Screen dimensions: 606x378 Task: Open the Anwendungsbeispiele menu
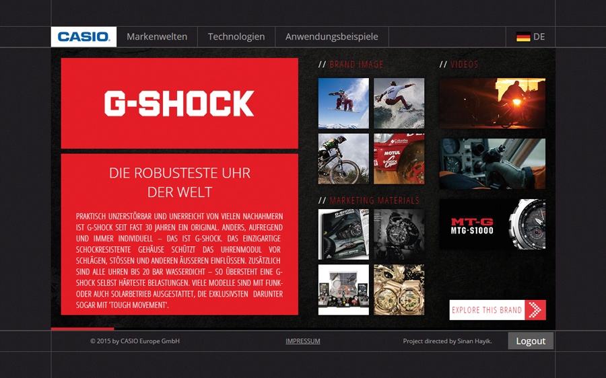(331, 37)
